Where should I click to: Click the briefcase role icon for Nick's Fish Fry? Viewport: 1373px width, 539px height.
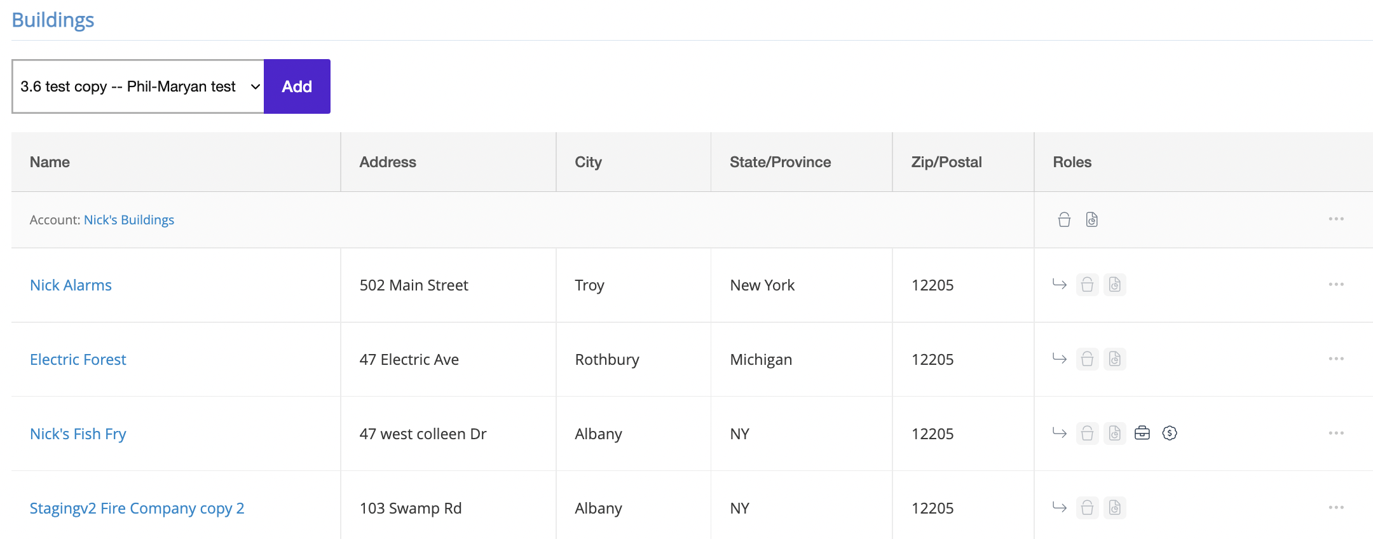click(x=1142, y=433)
